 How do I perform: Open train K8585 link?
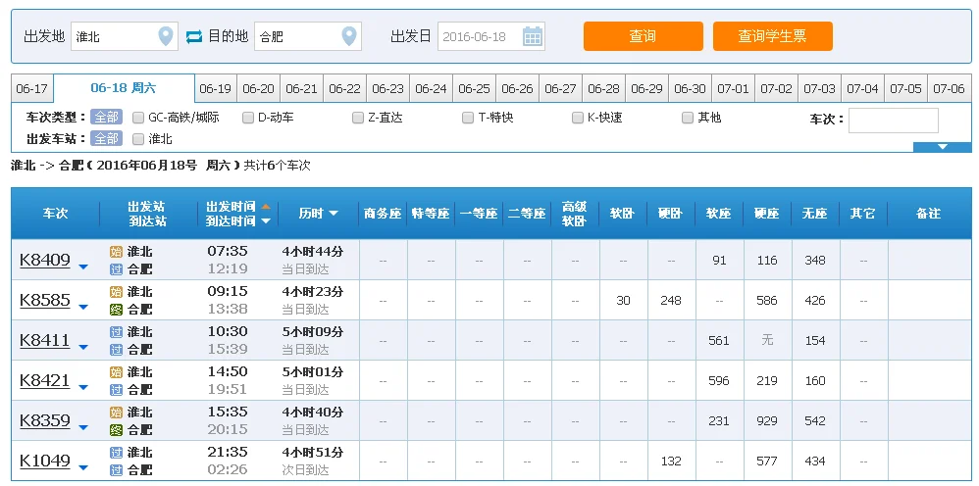[x=45, y=300]
